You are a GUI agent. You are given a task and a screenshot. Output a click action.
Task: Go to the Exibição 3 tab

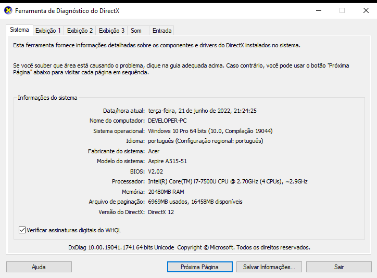pyautogui.click(x=112, y=31)
